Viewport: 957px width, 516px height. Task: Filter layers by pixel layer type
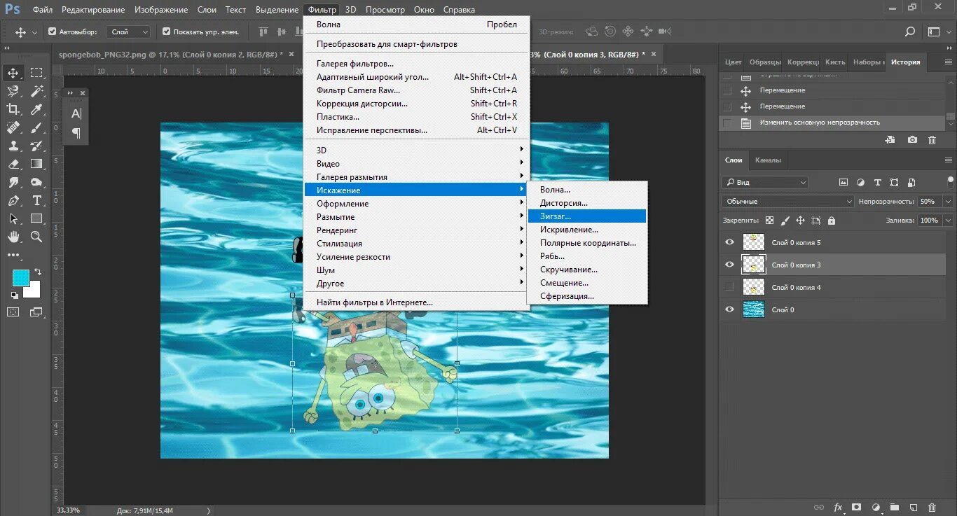click(x=844, y=182)
